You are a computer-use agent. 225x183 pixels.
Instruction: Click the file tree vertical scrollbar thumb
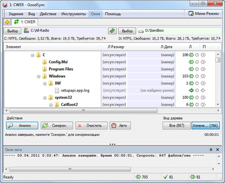click(x=218, y=60)
